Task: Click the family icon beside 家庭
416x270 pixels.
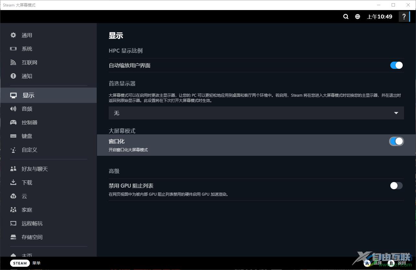Action: [13, 210]
